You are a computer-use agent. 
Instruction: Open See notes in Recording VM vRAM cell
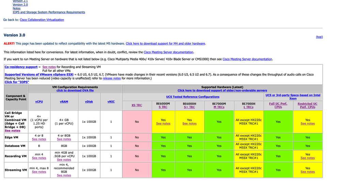pyautogui.click(x=64, y=160)
